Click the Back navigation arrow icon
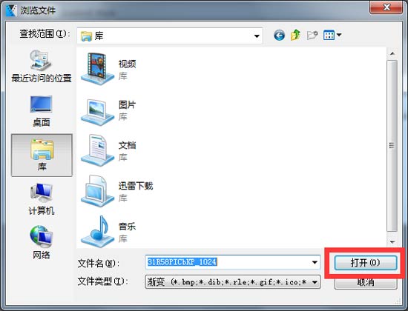The width and height of the screenshot is (408, 311). (279, 35)
